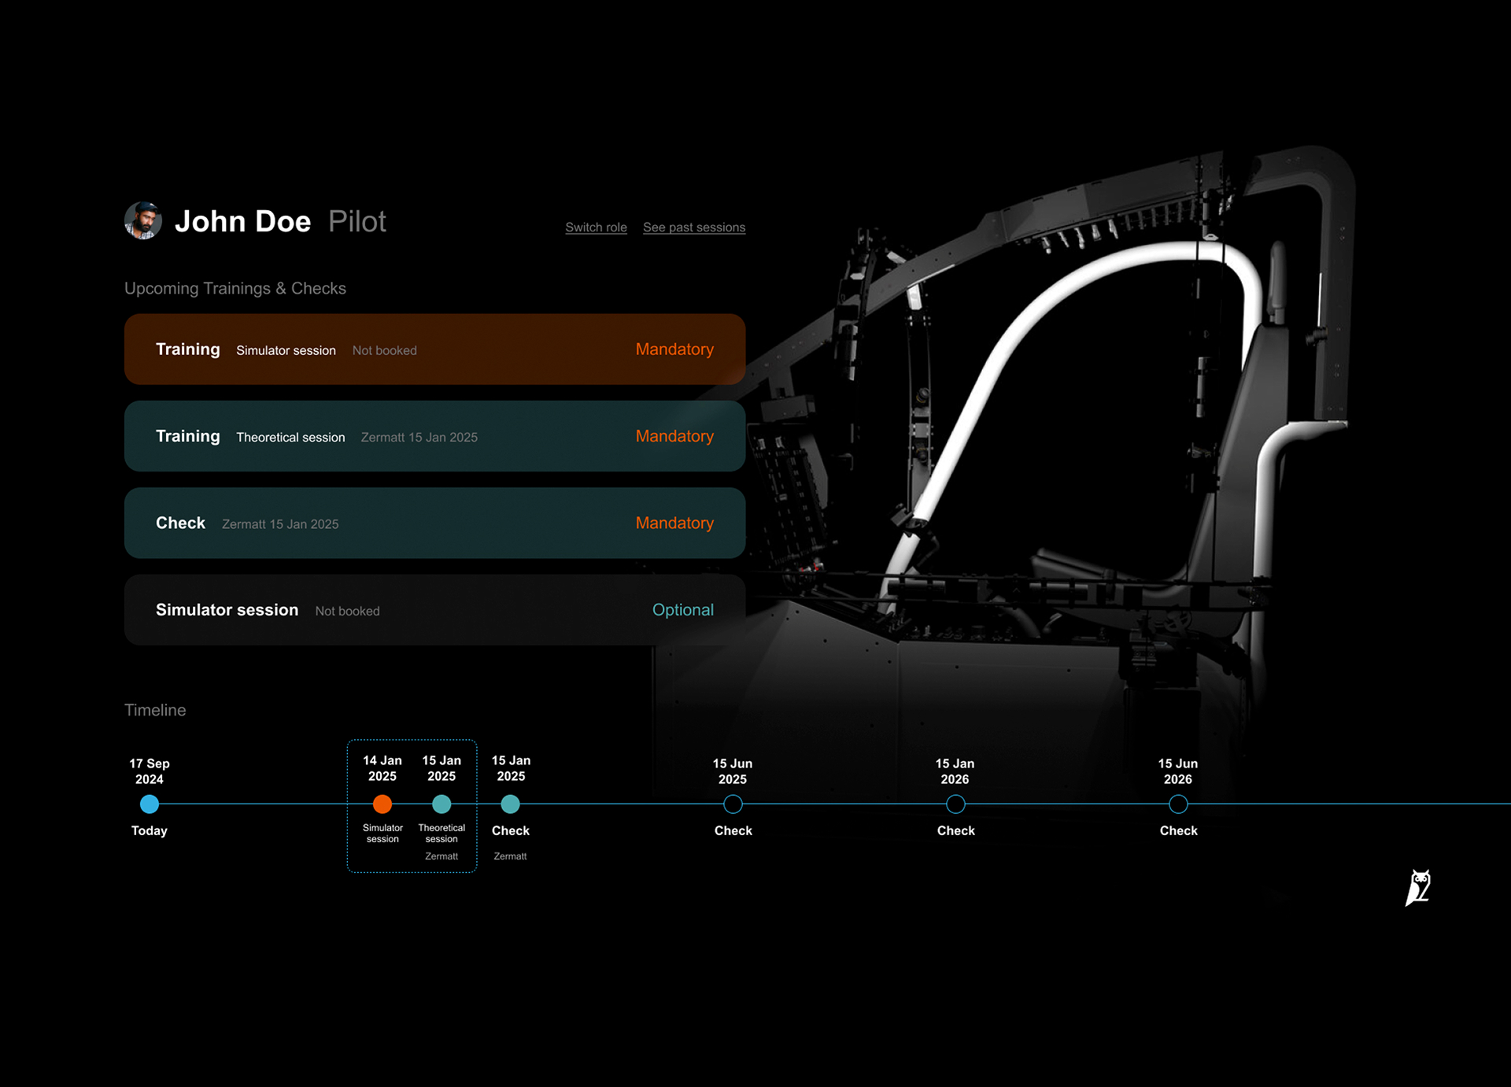Click the orange Simulator session timeline dot
Image resolution: width=1511 pixels, height=1087 pixels.
click(382, 804)
